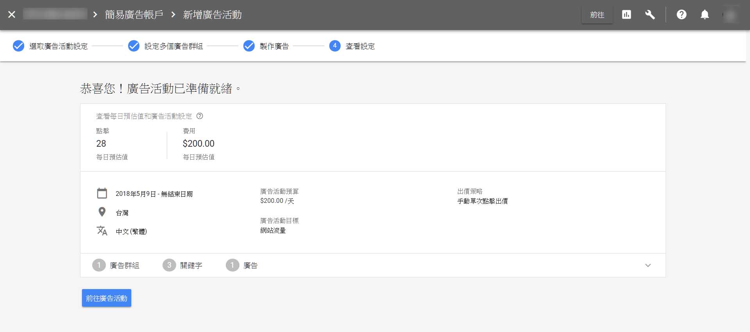Screen dimensions: 750x332
Task: Open the help question mark icon
Action: tap(682, 15)
